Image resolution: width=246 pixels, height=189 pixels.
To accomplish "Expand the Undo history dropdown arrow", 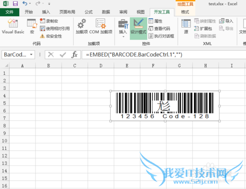I will click(x=30, y=3).
